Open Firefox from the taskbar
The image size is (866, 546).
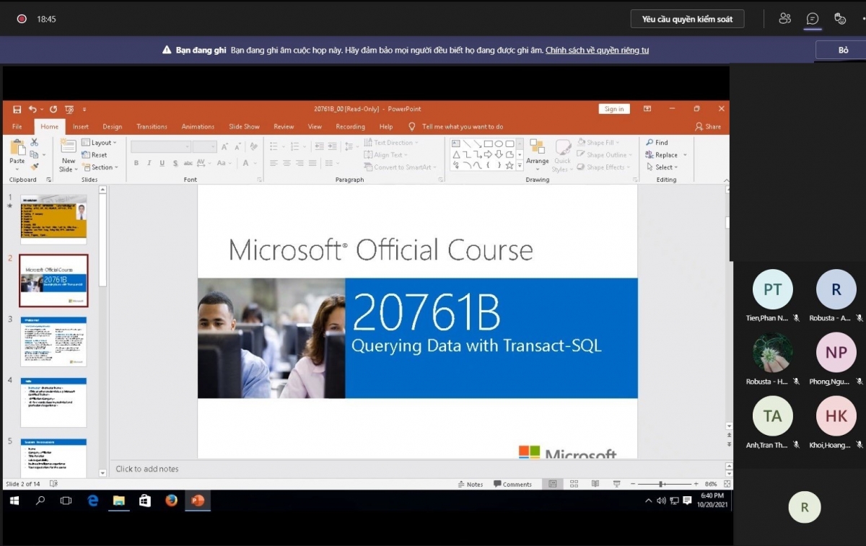171,501
